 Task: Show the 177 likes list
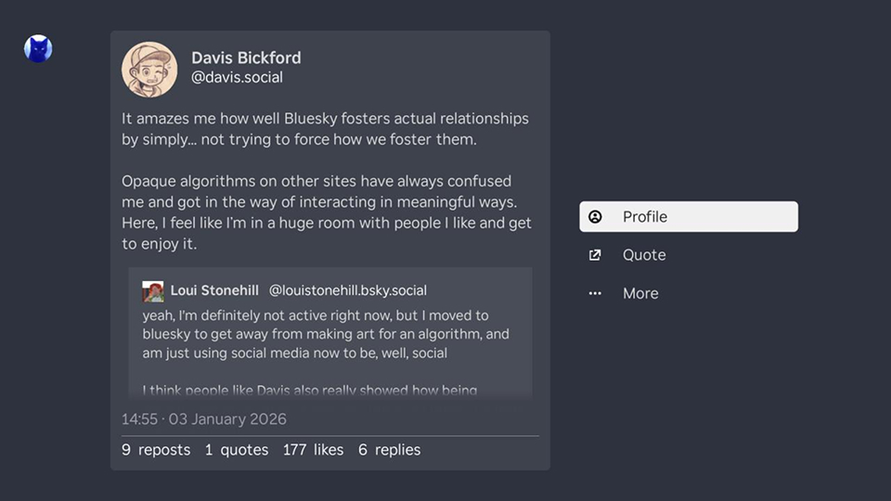pyautogui.click(x=313, y=450)
